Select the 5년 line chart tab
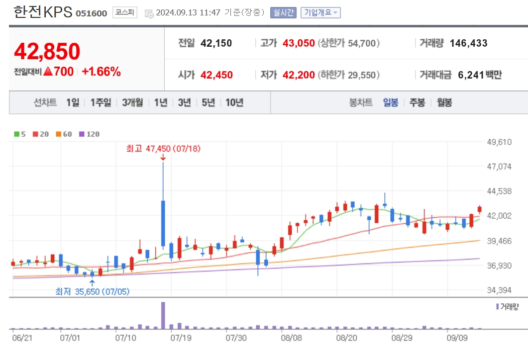 click(x=208, y=102)
